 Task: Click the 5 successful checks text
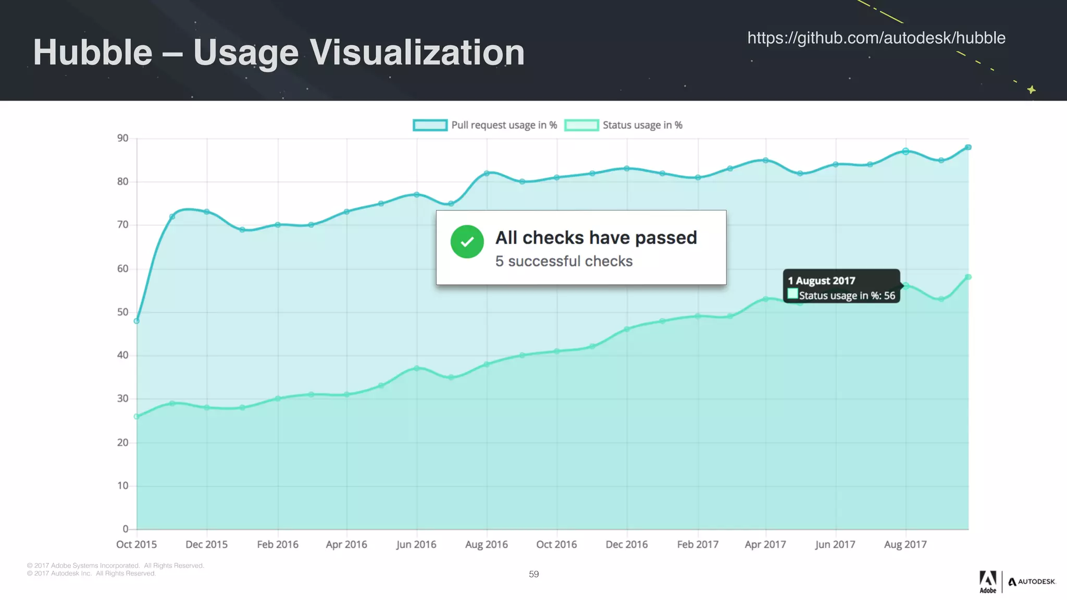(563, 261)
